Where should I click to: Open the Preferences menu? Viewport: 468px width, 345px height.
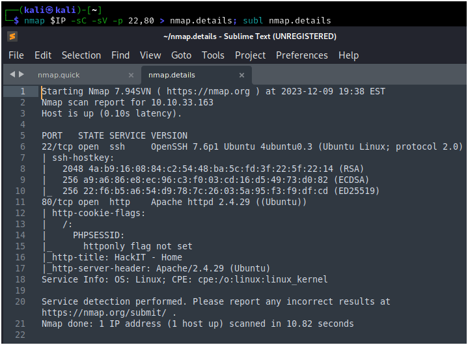click(302, 55)
